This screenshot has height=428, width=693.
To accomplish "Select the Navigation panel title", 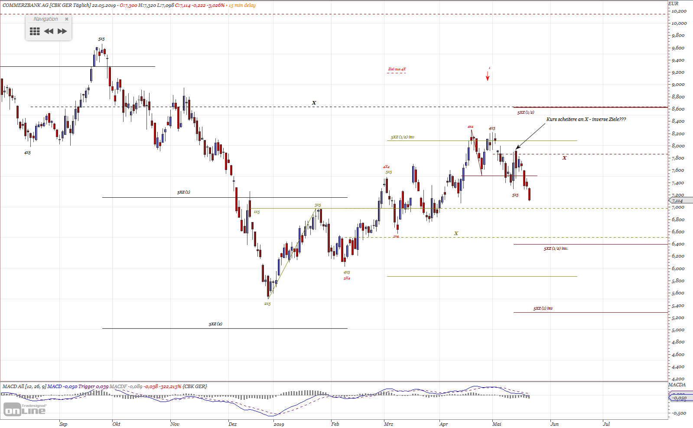I will [46, 19].
